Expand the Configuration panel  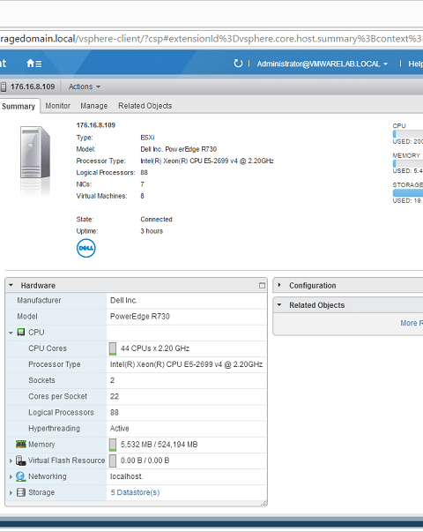tap(279, 285)
